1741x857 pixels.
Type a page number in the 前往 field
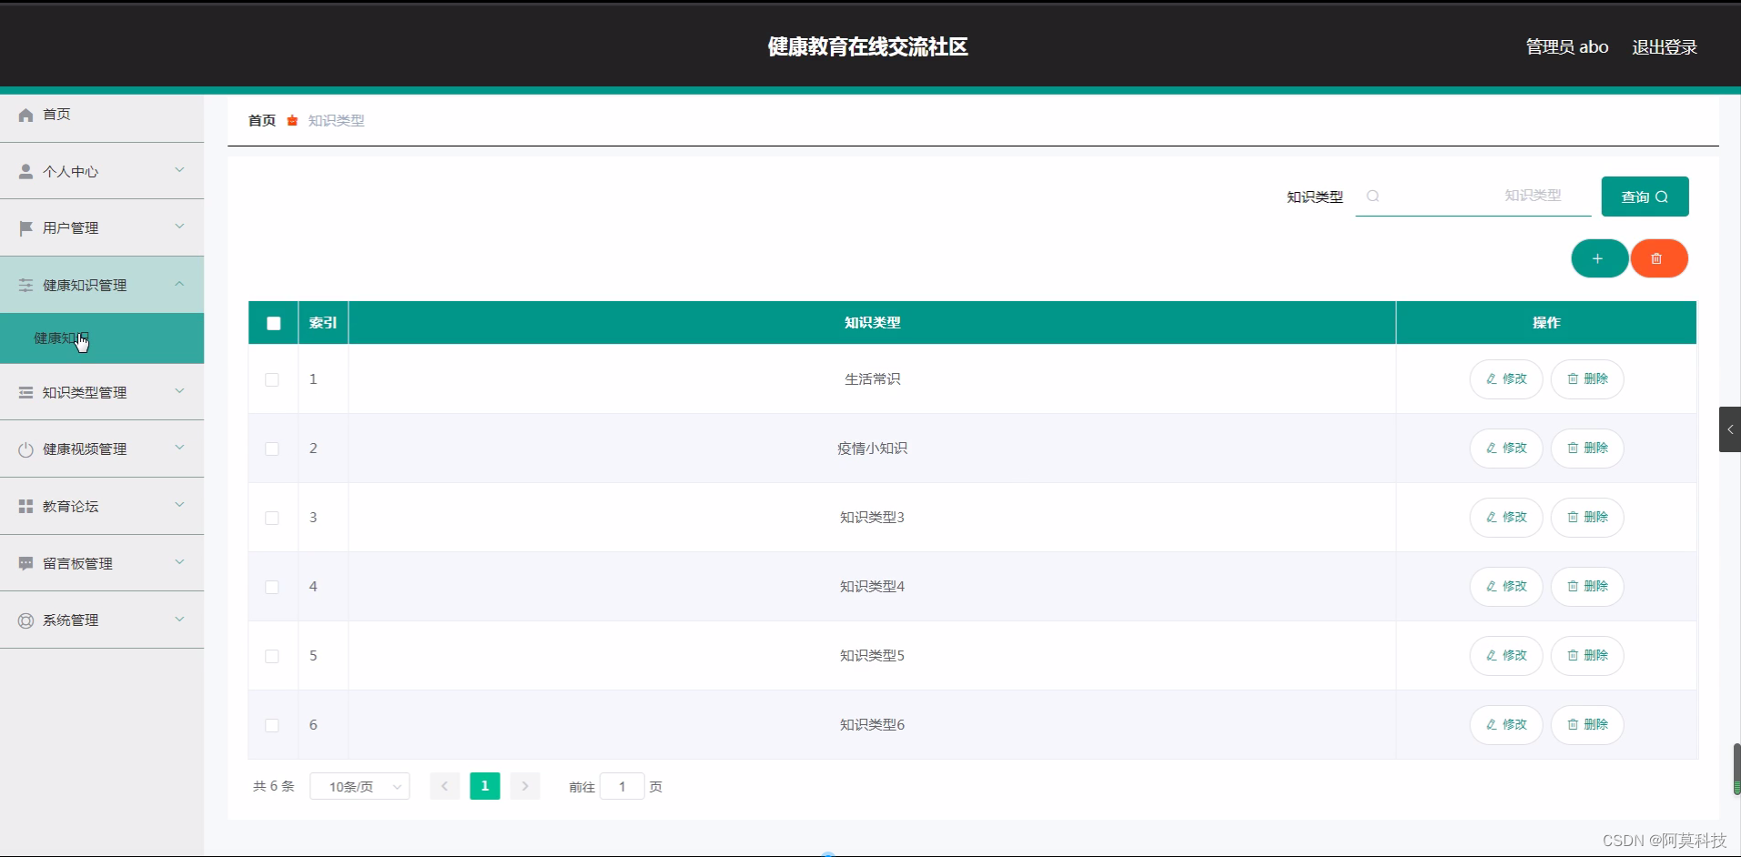pyautogui.click(x=622, y=786)
